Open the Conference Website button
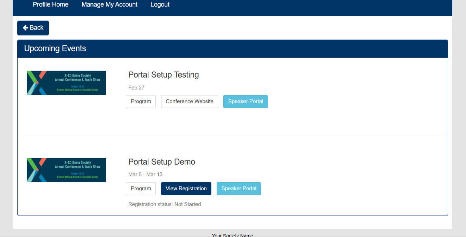The image size is (466, 237). pyautogui.click(x=190, y=101)
